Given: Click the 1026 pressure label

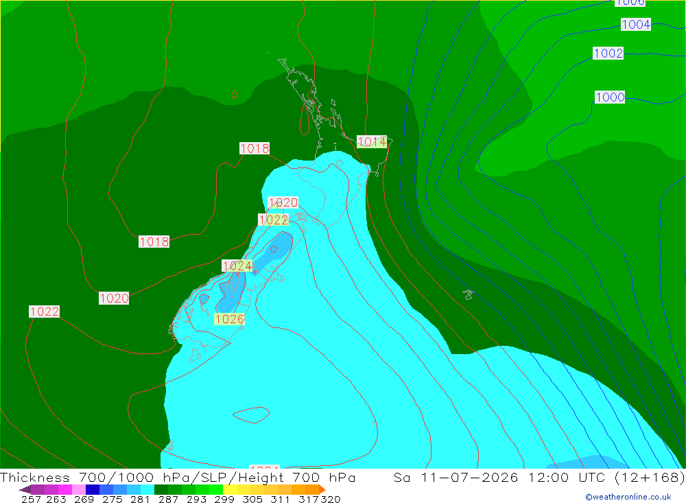Looking at the screenshot, I should (x=229, y=319).
